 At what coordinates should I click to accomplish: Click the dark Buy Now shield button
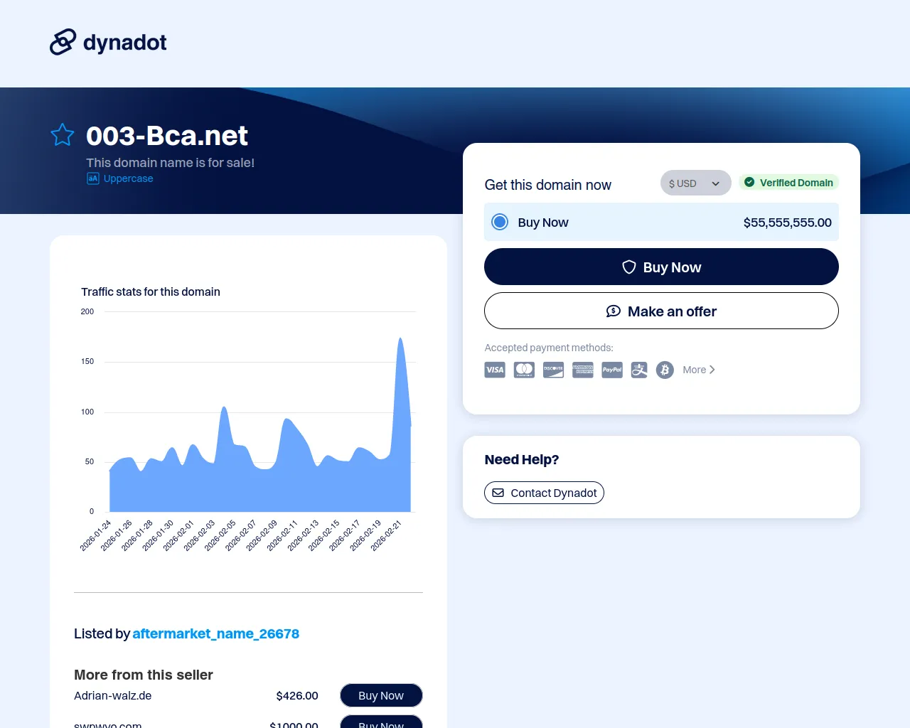click(x=661, y=267)
